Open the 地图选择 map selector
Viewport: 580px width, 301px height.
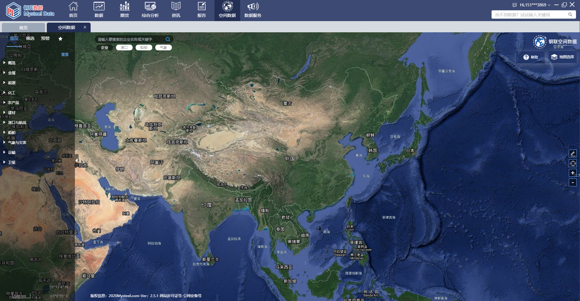point(562,57)
